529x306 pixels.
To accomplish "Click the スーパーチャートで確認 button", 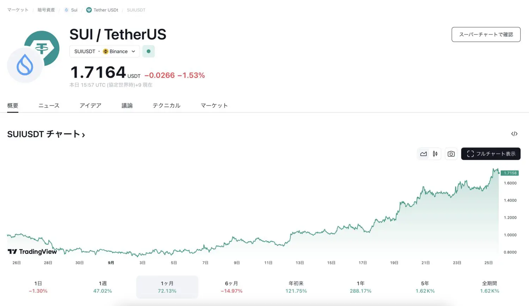I will point(486,35).
